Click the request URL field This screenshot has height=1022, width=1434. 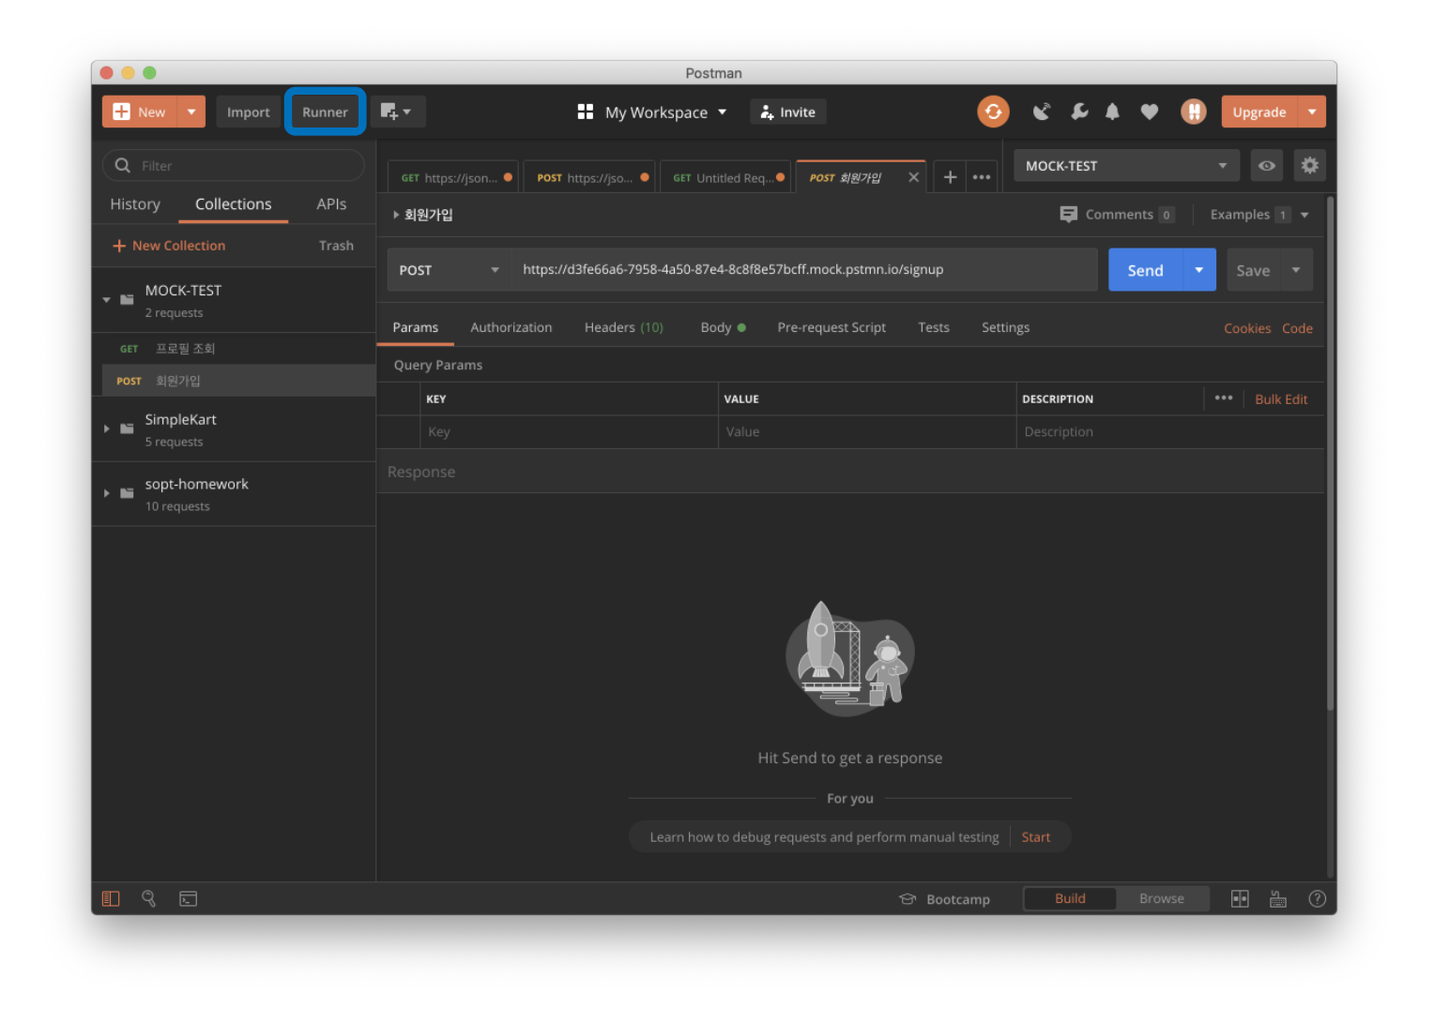[x=804, y=270]
